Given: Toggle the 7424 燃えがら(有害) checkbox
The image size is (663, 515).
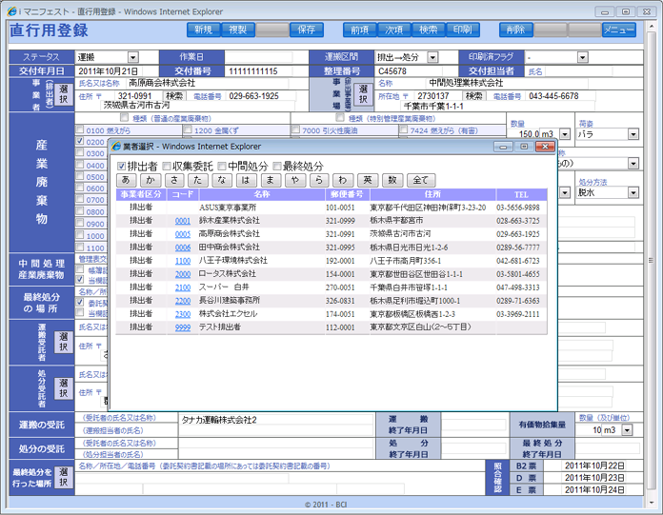Looking at the screenshot, I should 404,129.
